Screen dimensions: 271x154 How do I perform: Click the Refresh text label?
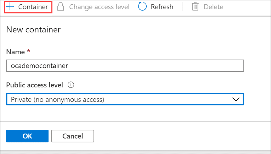click(x=162, y=7)
